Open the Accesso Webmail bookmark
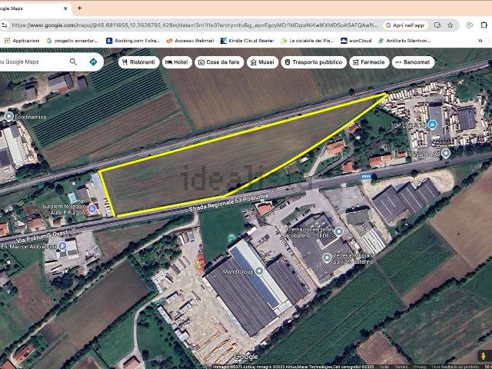This screenshot has height=369, width=492. click(190, 41)
